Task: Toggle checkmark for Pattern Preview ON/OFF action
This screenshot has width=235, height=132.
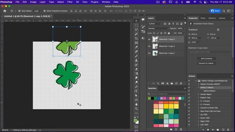Action: tap(189, 84)
